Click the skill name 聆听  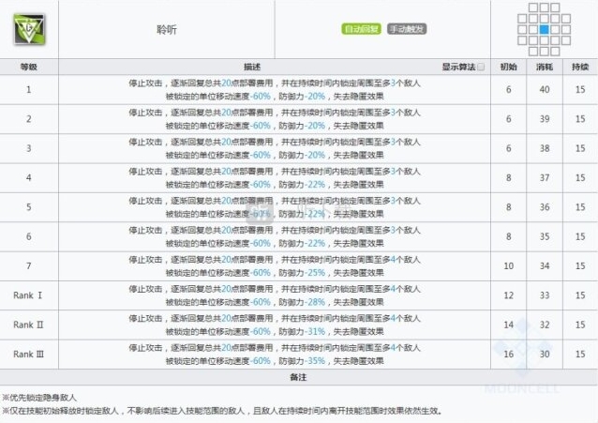166,29
